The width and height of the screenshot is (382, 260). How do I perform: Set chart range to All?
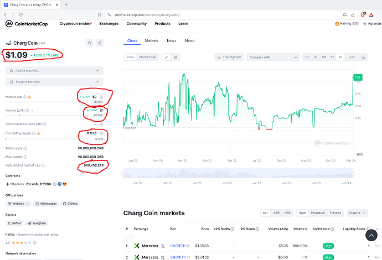coord(340,57)
